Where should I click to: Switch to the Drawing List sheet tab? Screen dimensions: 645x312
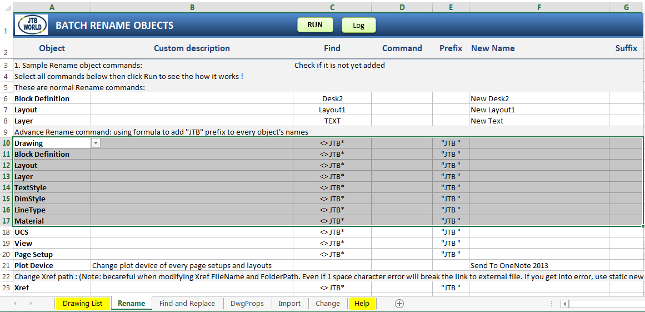point(83,303)
